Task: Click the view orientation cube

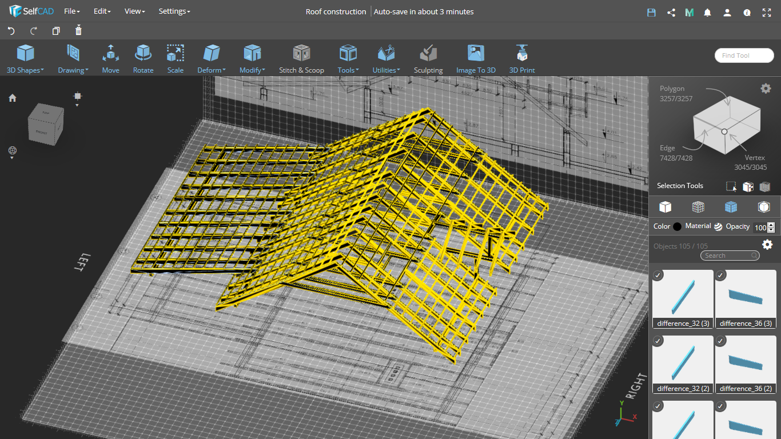Action: (46, 123)
